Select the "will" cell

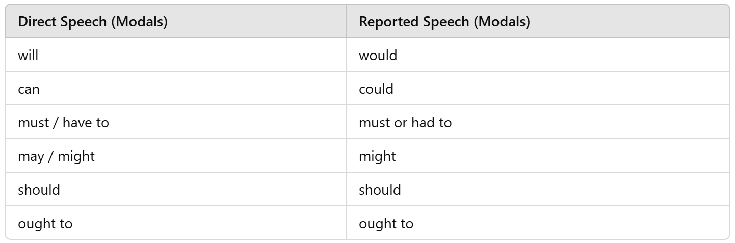pos(28,55)
